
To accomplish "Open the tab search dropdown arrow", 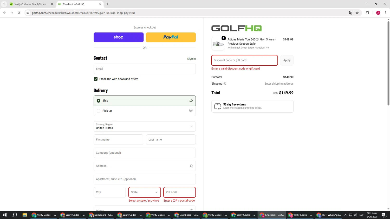I will pos(4,4).
